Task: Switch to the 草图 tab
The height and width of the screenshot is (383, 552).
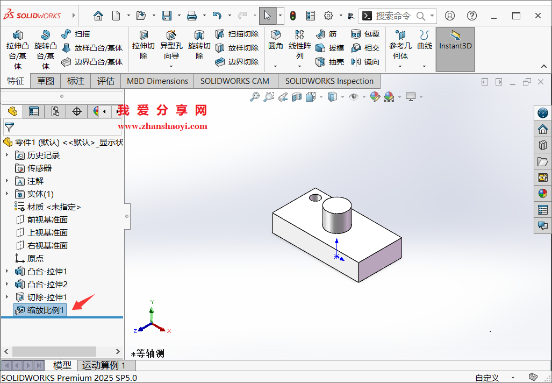Action: pyautogui.click(x=46, y=81)
